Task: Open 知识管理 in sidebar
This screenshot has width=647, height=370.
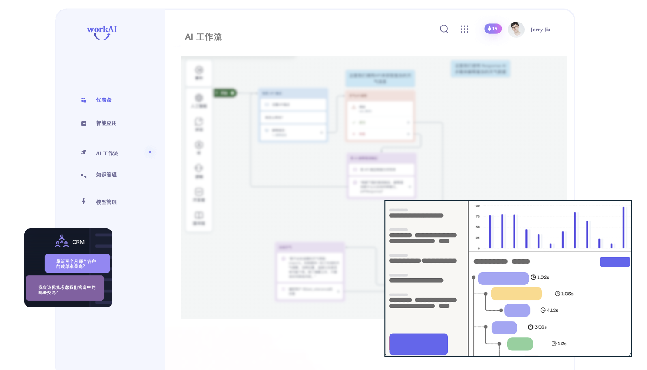Action: pyautogui.click(x=106, y=175)
